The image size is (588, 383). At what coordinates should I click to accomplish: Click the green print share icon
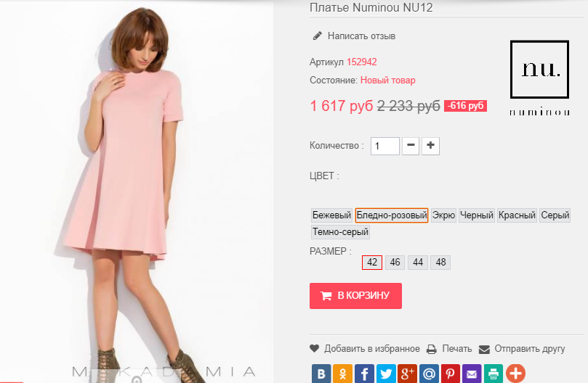click(x=494, y=374)
